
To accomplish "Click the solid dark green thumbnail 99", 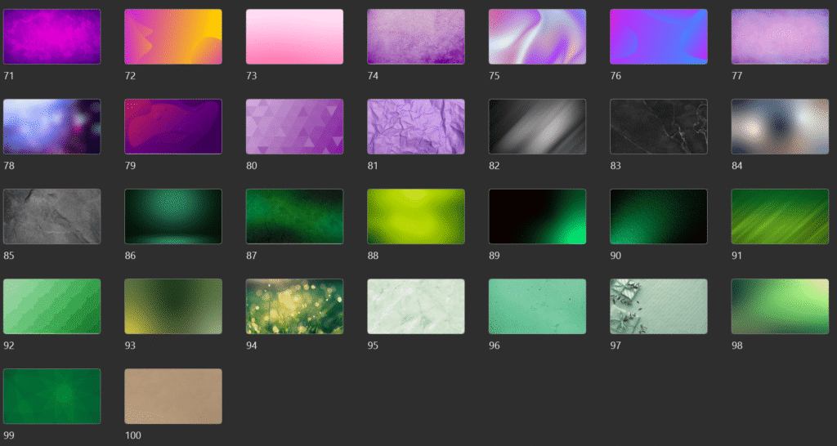I will tap(52, 396).
